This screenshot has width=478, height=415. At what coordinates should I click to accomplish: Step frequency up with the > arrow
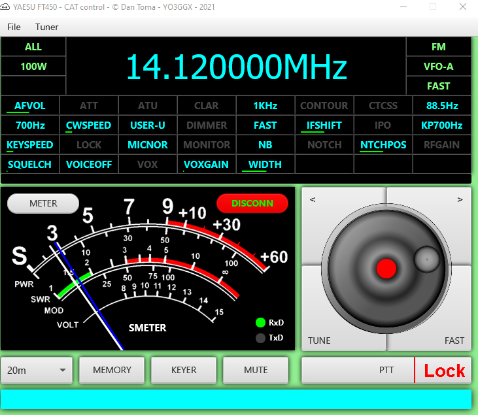tap(460, 199)
